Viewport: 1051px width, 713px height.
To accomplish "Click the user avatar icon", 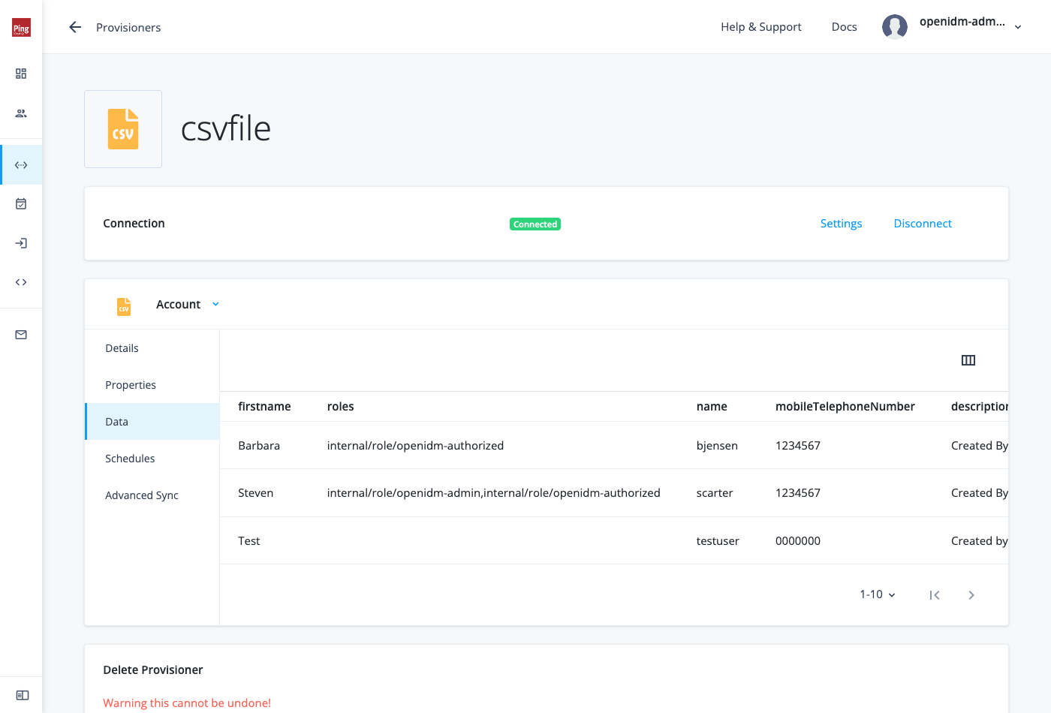I will click(895, 27).
